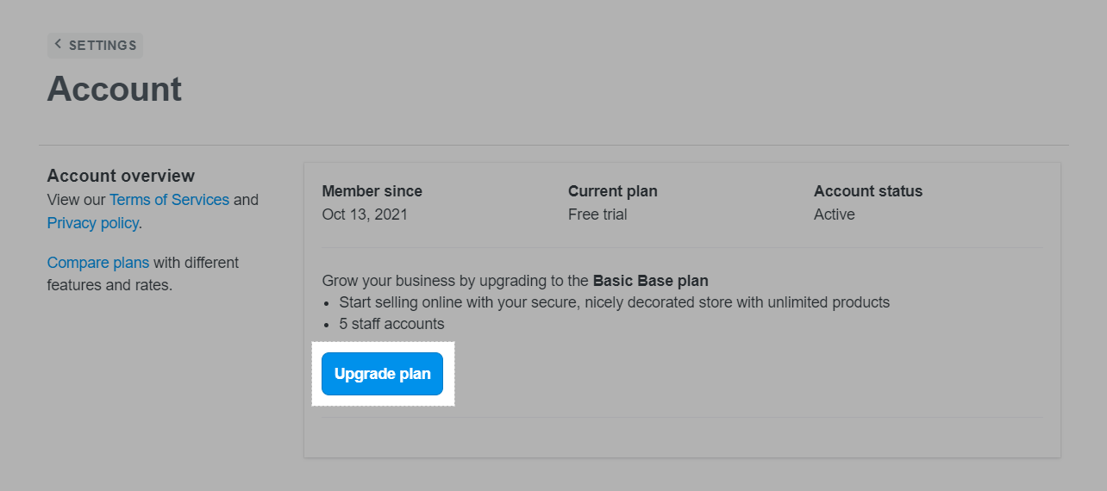This screenshot has width=1107, height=491.
Task: Click the Free trial plan value
Action: [597, 214]
